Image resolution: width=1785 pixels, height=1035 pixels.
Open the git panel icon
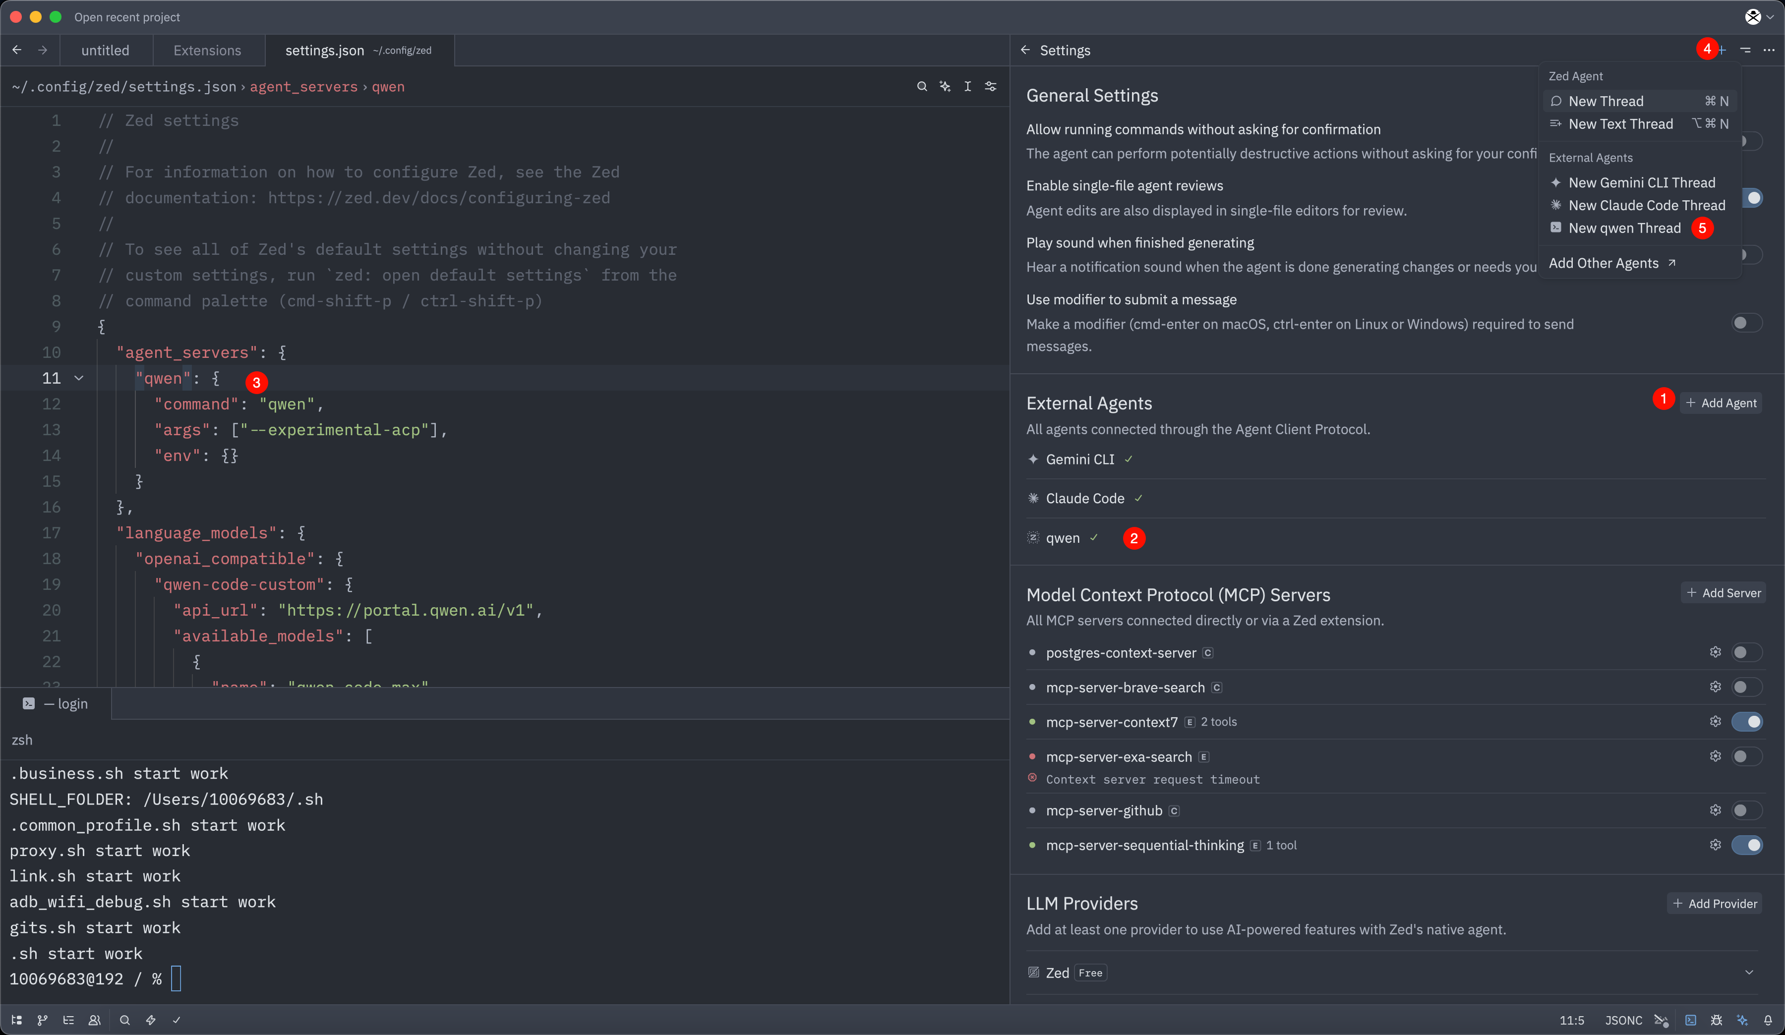(43, 1020)
